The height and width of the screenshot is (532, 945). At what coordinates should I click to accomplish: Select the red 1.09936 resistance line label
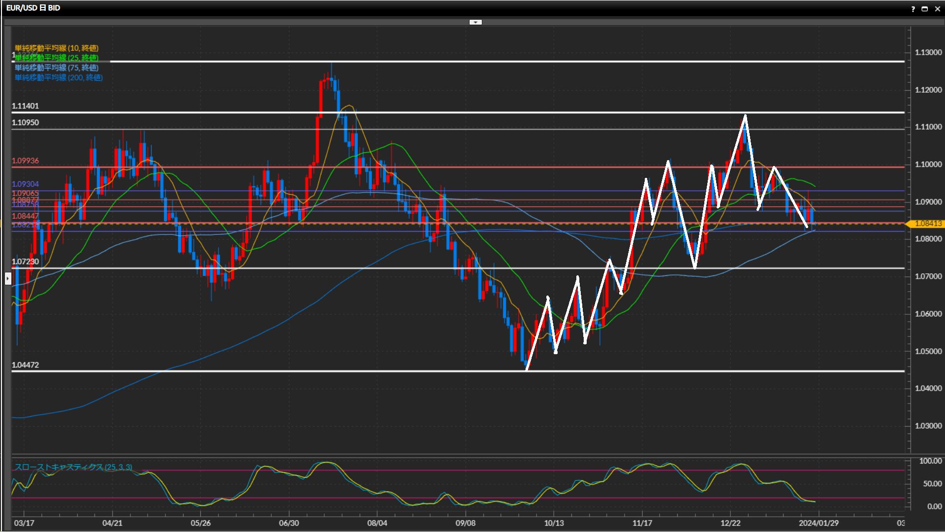point(25,161)
